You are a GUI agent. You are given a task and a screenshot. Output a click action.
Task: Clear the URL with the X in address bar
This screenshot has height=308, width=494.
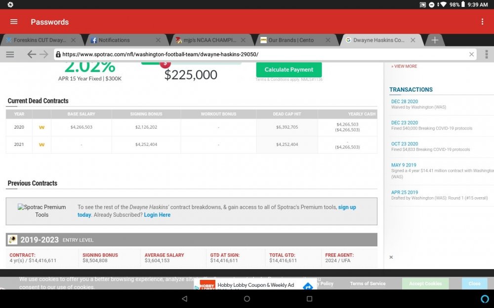[471, 54]
